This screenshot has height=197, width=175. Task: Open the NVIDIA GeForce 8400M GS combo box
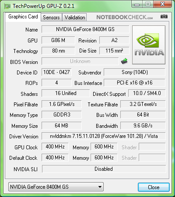(56, 186)
